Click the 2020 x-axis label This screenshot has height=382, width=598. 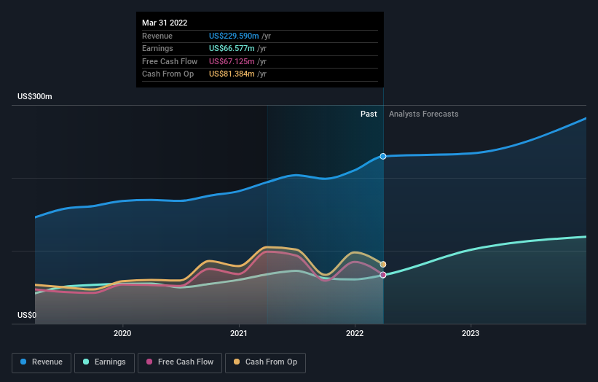(122, 333)
